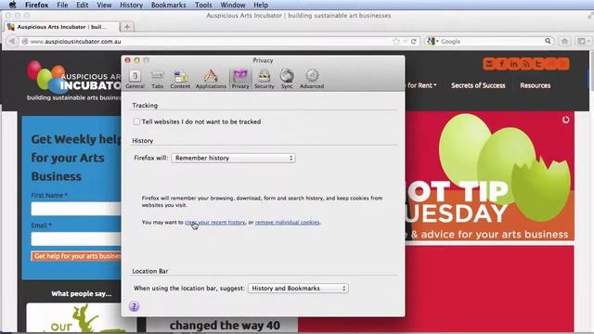Open the Advanced preferences pane
This screenshot has height=334, width=594.
point(312,79)
